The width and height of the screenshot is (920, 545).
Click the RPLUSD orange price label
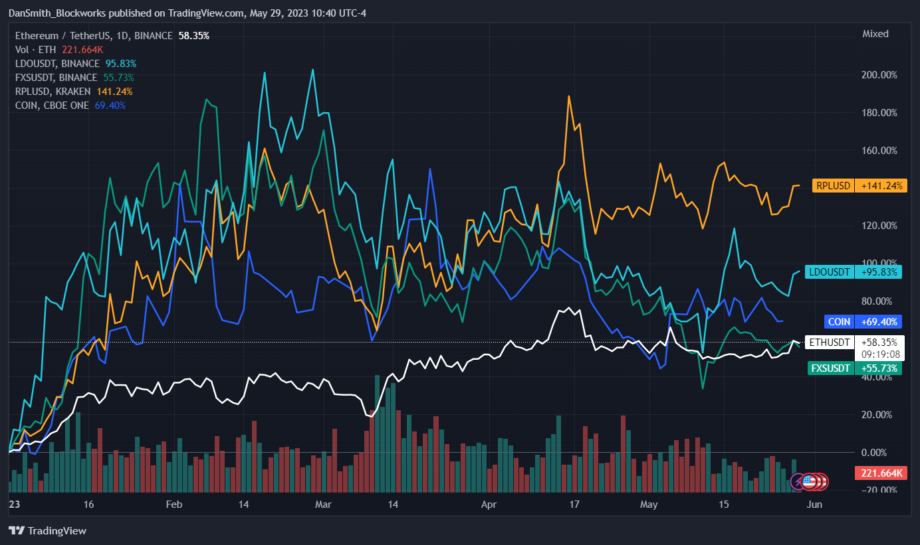tap(833, 186)
